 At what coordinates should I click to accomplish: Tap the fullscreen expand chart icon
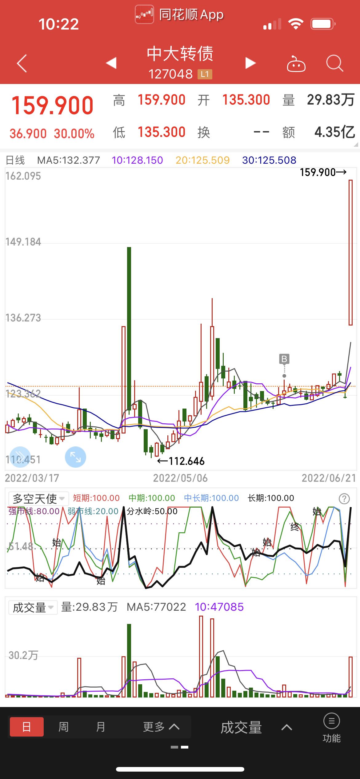(x=75, y=457)
